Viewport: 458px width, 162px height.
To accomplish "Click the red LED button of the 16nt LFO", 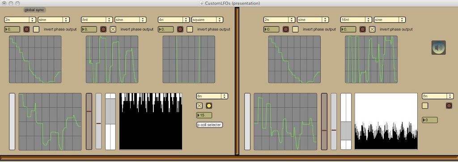I will pos(362,29).
